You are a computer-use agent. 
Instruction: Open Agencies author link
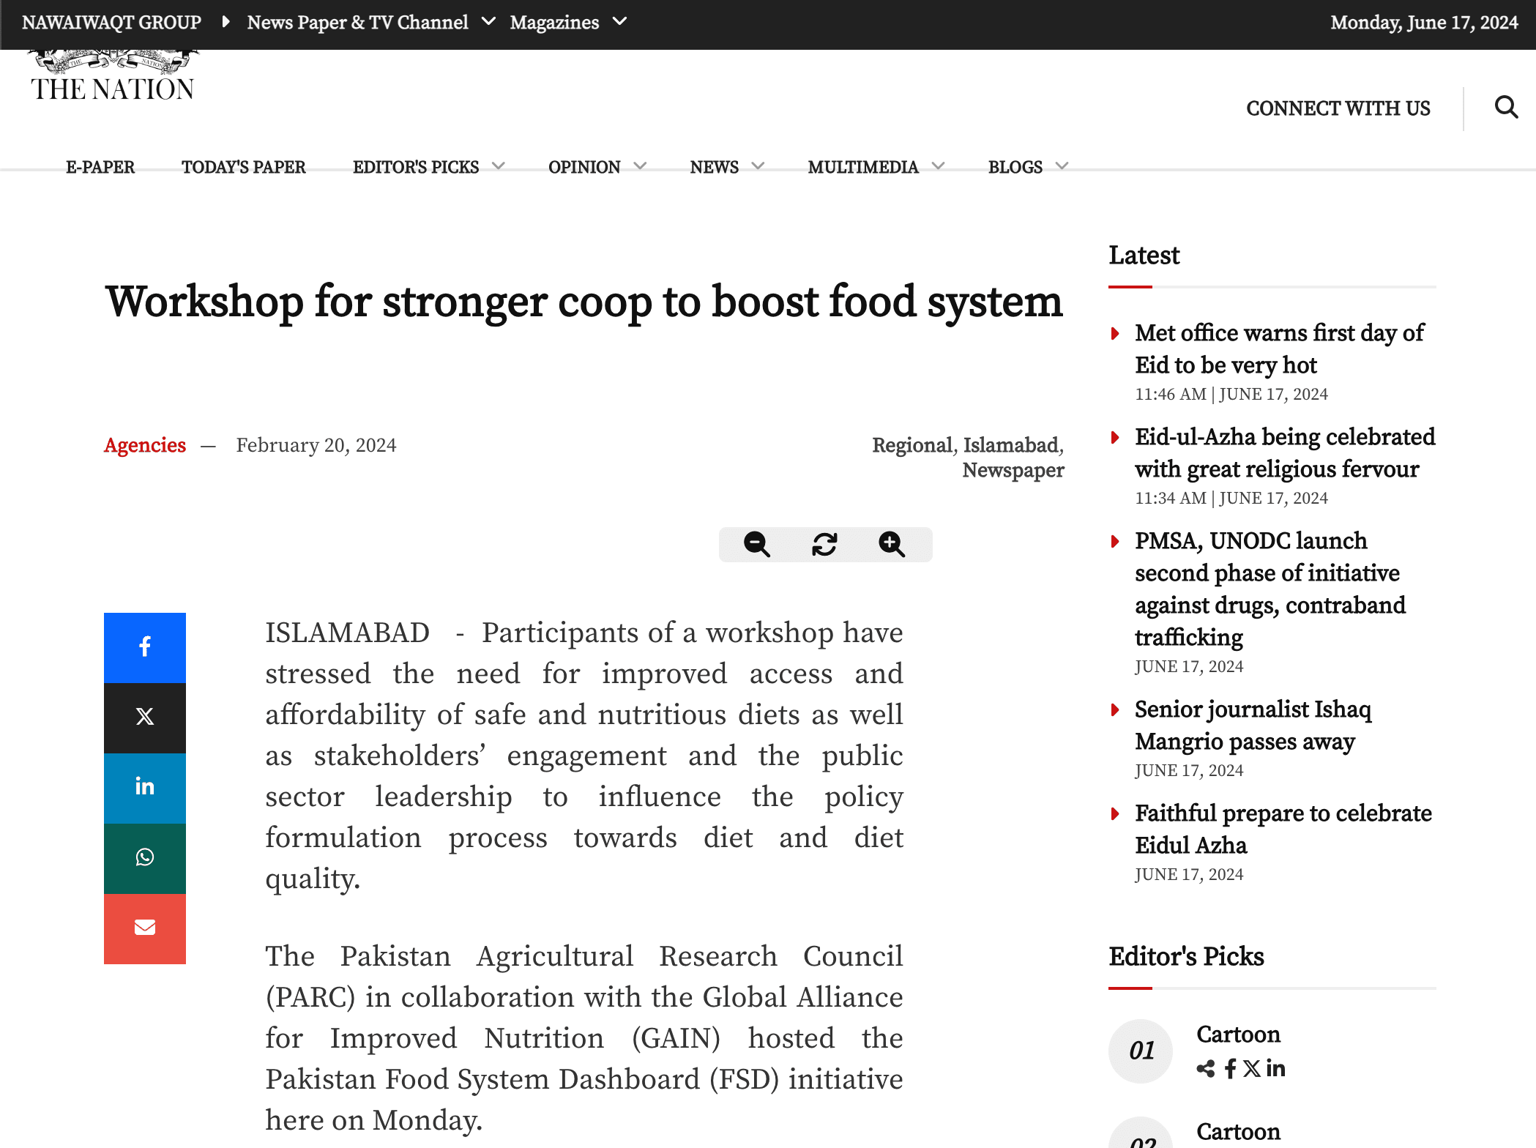tap(145, 445)
